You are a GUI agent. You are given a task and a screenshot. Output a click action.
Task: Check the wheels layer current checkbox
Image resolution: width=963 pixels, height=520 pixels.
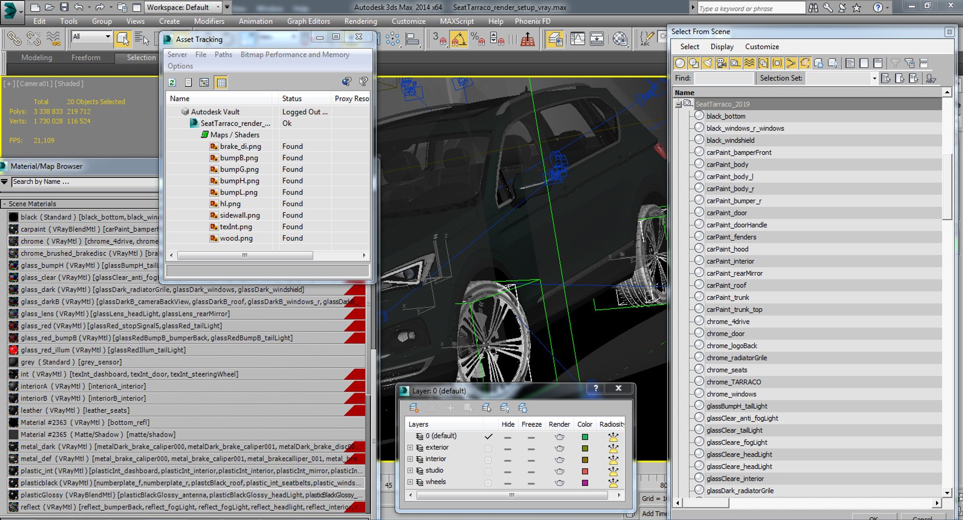tap(488, 483)
